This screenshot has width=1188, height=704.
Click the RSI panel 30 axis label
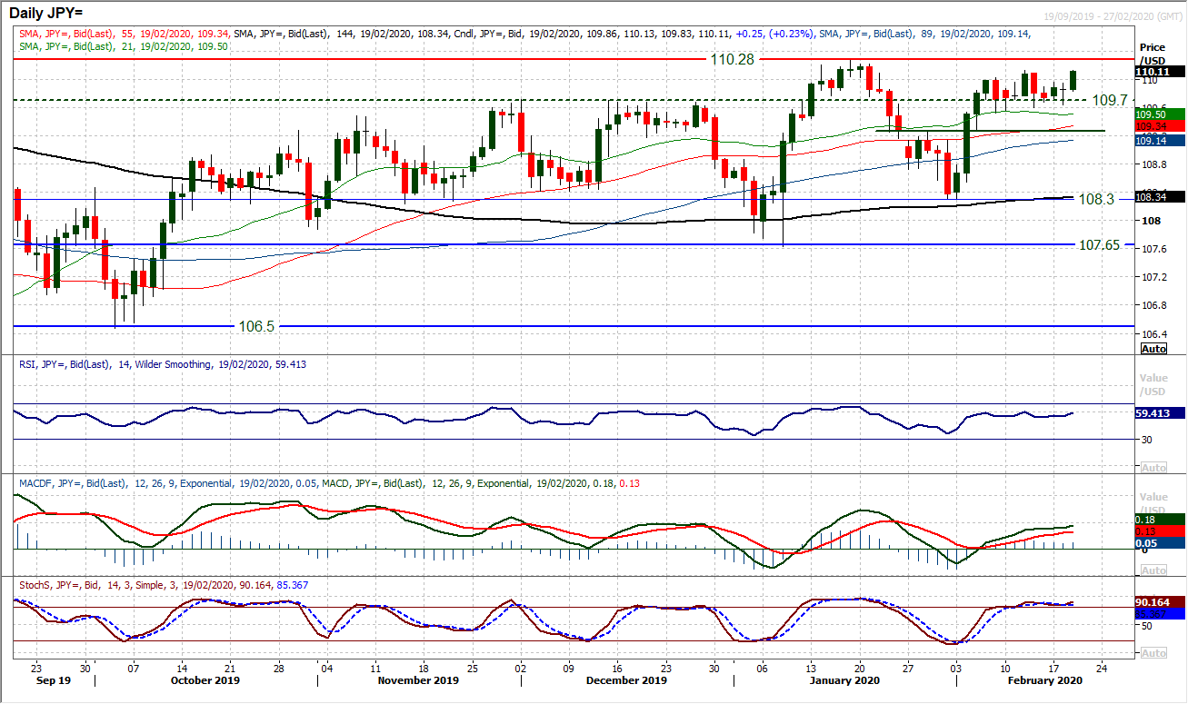click(x=1147, y=440)
